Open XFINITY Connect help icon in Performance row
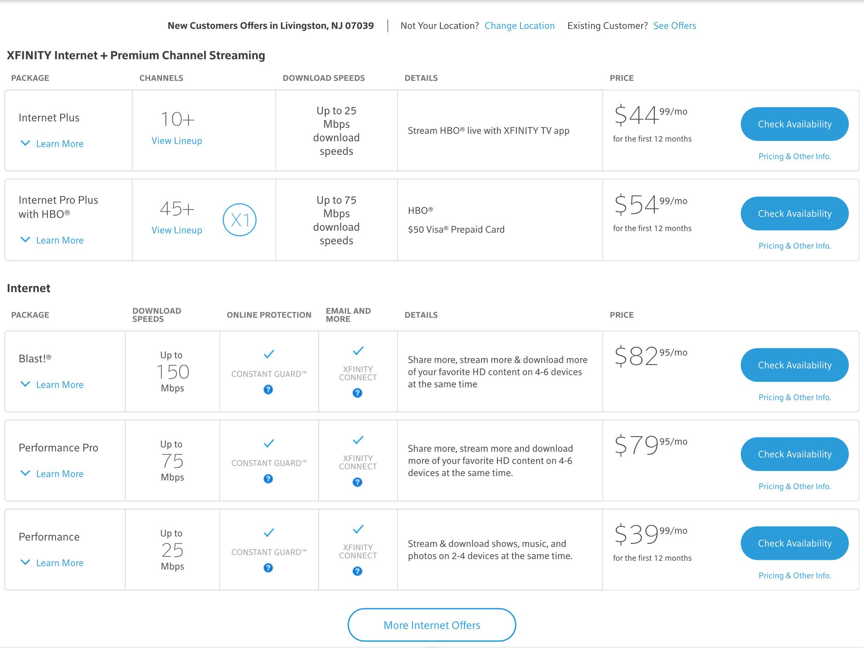 click(x=358, y=571)
